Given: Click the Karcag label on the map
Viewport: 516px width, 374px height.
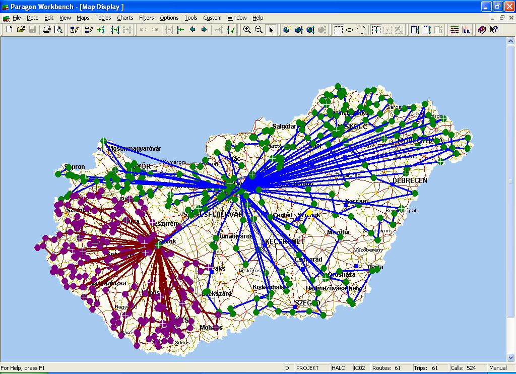Looking at the screenshot, I should pyautogui.click(x=355, y=201).
